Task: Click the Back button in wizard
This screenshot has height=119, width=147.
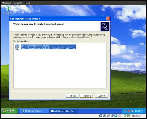Action: 73,96
